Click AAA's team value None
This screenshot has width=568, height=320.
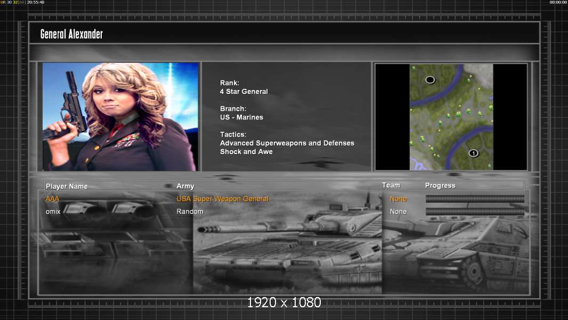398,199
